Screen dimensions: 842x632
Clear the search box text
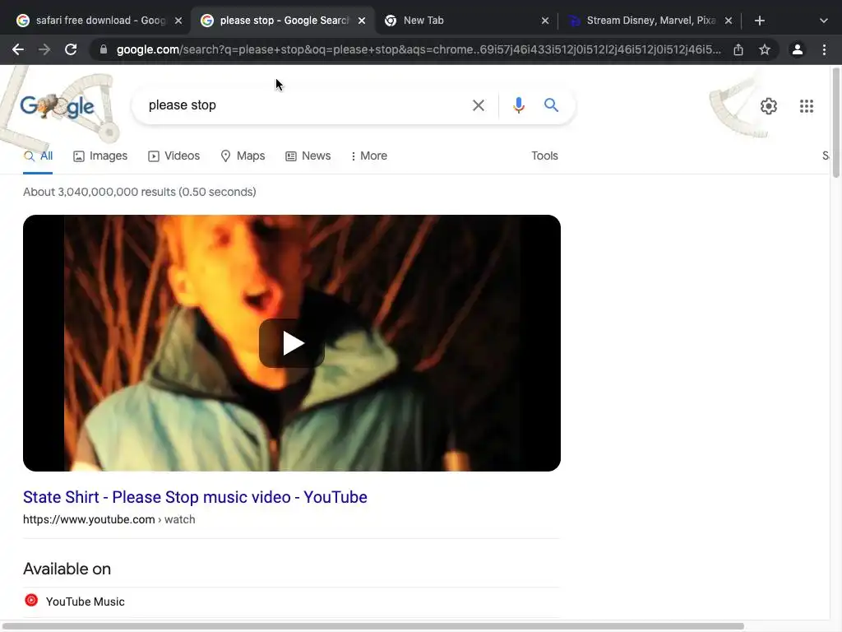tap(478, 105)
